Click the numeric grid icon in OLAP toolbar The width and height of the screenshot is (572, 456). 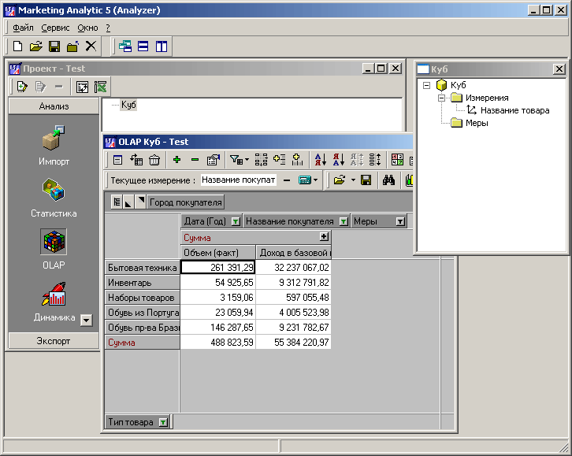pos(397,160)
